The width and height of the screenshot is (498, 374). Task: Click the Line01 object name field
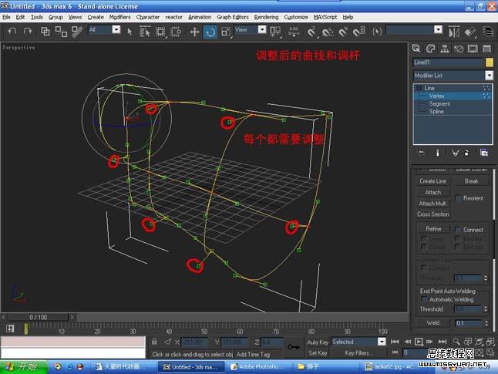448,62
